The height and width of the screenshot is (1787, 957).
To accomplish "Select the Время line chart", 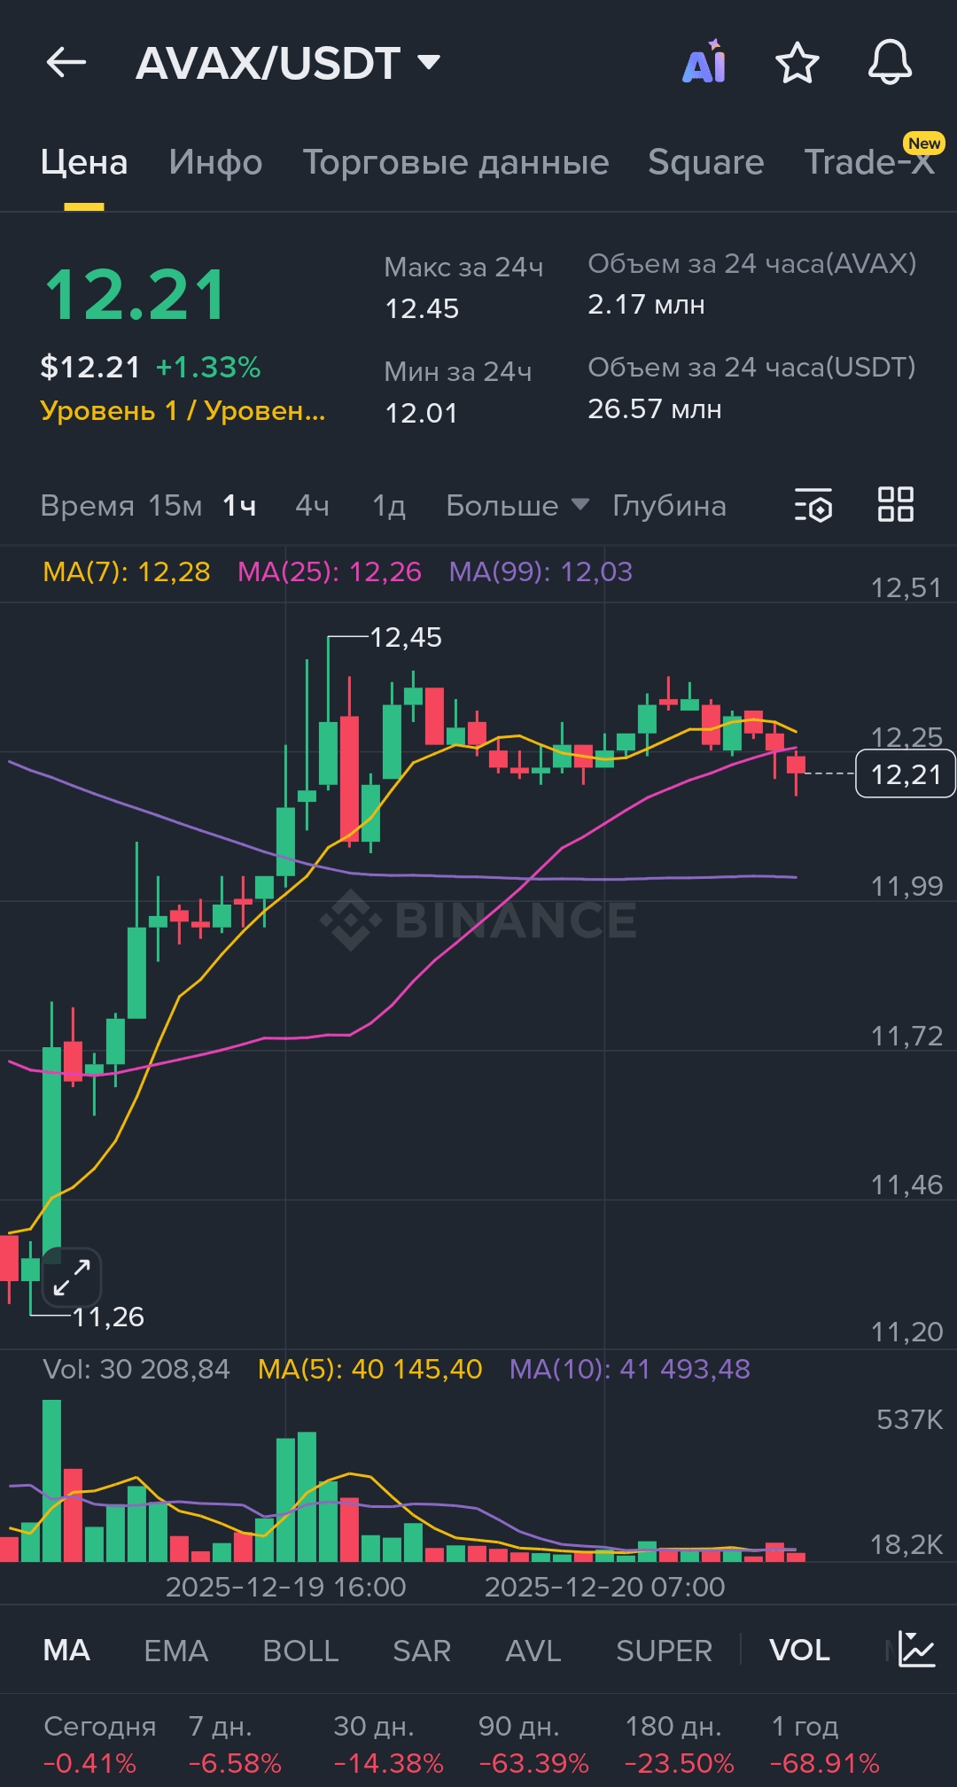I will click(87, 506).
